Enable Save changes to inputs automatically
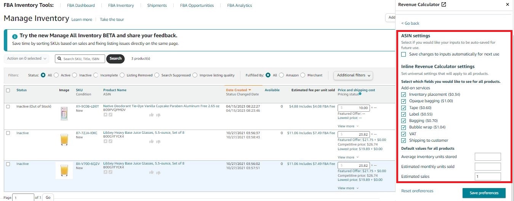514x201 pixels. coord(404,54)
